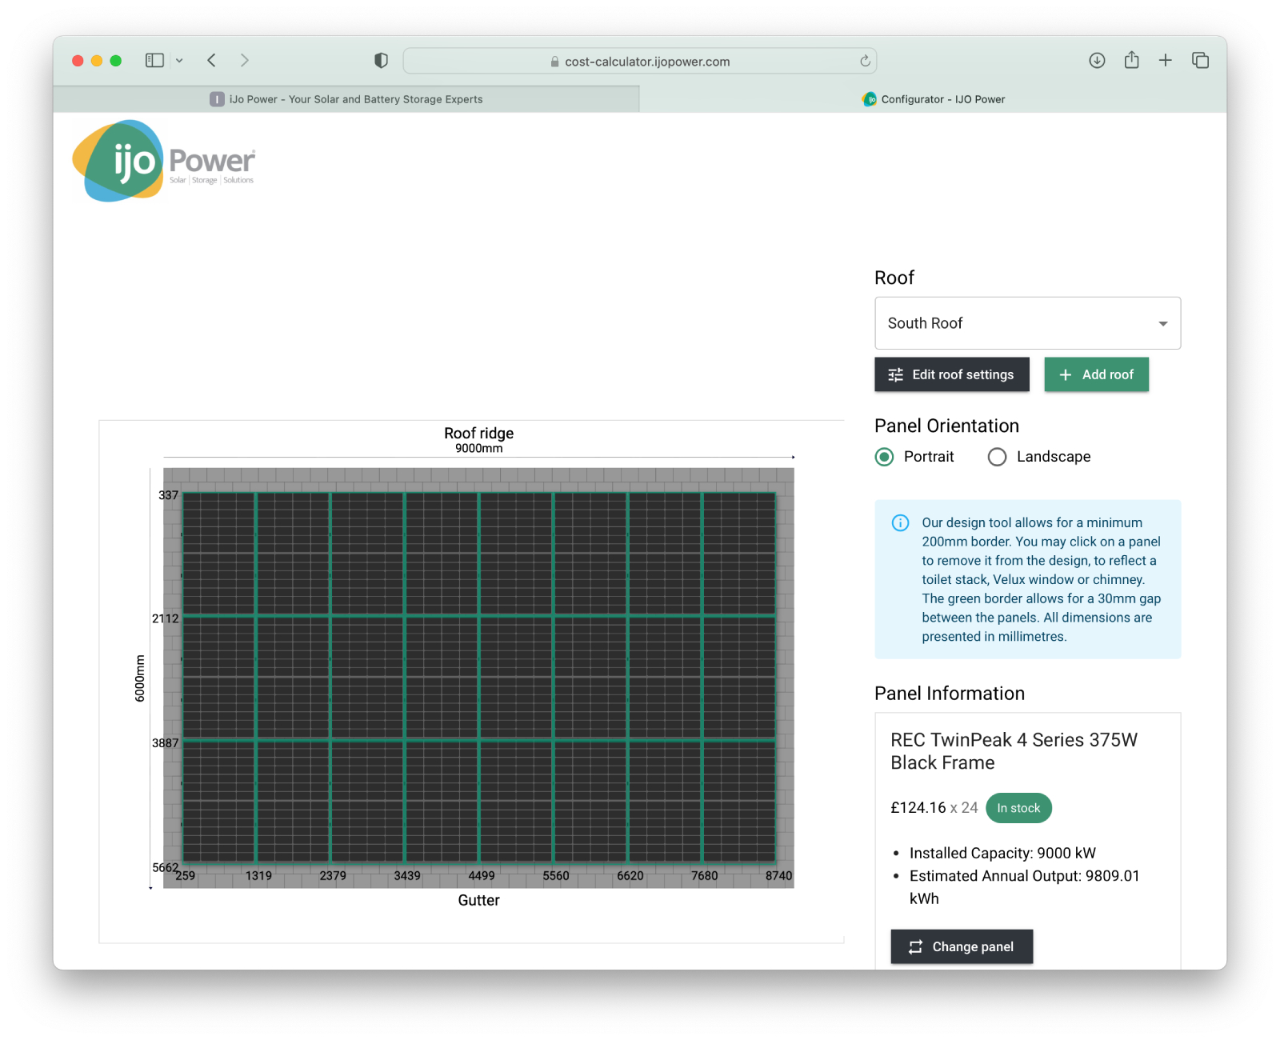
Task: Go back using the browser back arrow
Action: coord(212,61)
